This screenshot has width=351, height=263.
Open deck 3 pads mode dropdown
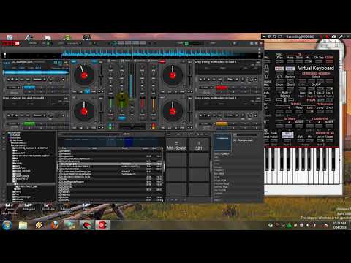coord(13,123)
